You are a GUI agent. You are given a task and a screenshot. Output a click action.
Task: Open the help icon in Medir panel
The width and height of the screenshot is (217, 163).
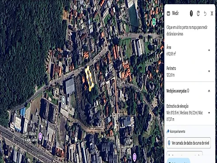pyautogui.click(x=191, y=14)
